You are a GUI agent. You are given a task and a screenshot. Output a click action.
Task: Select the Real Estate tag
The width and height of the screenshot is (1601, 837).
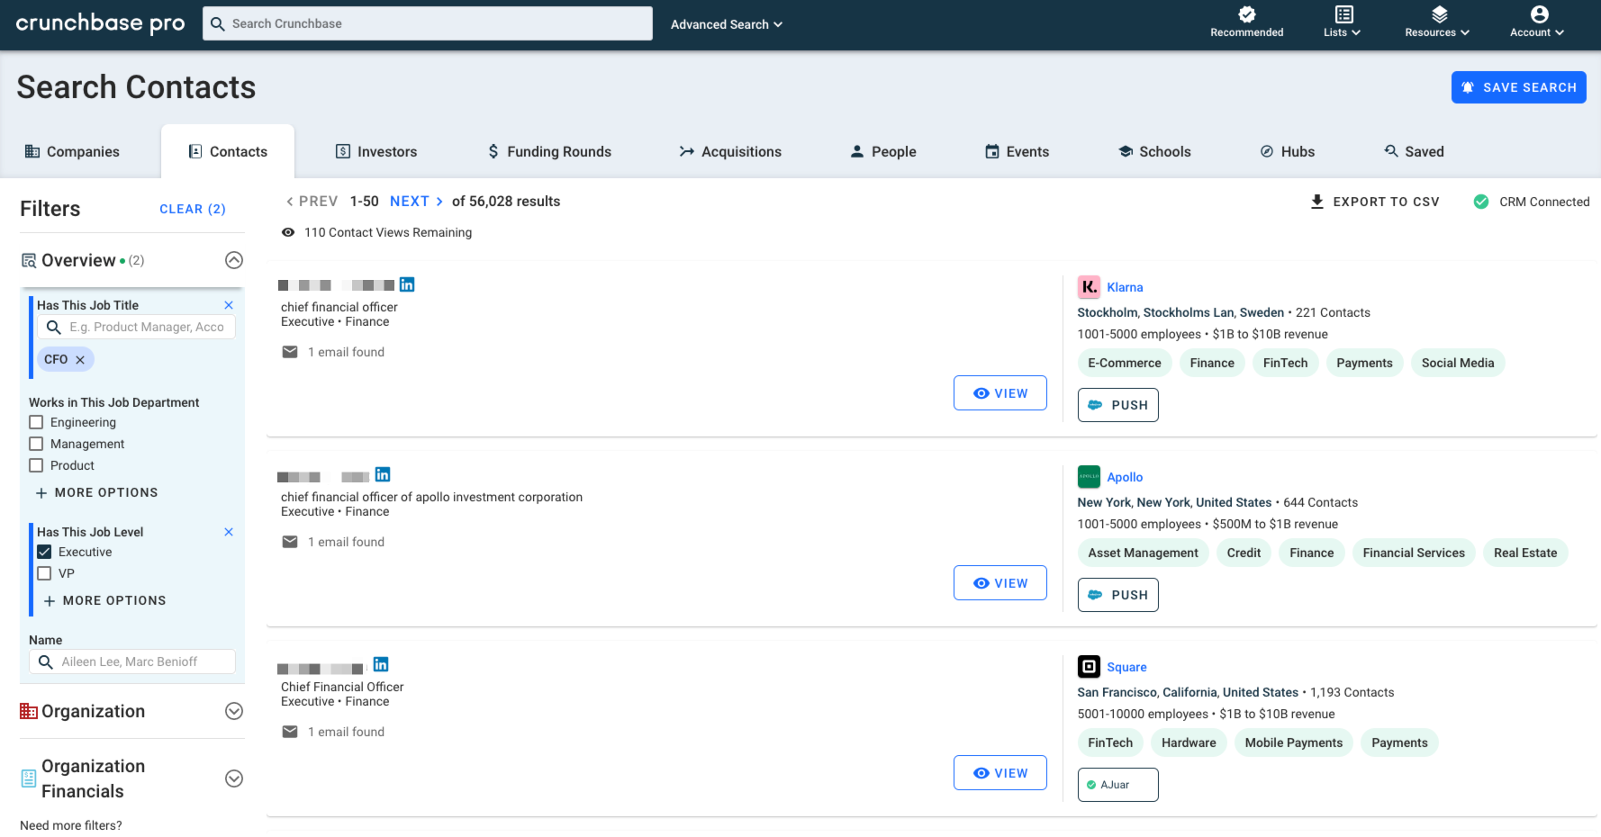tap(1524, 553)
